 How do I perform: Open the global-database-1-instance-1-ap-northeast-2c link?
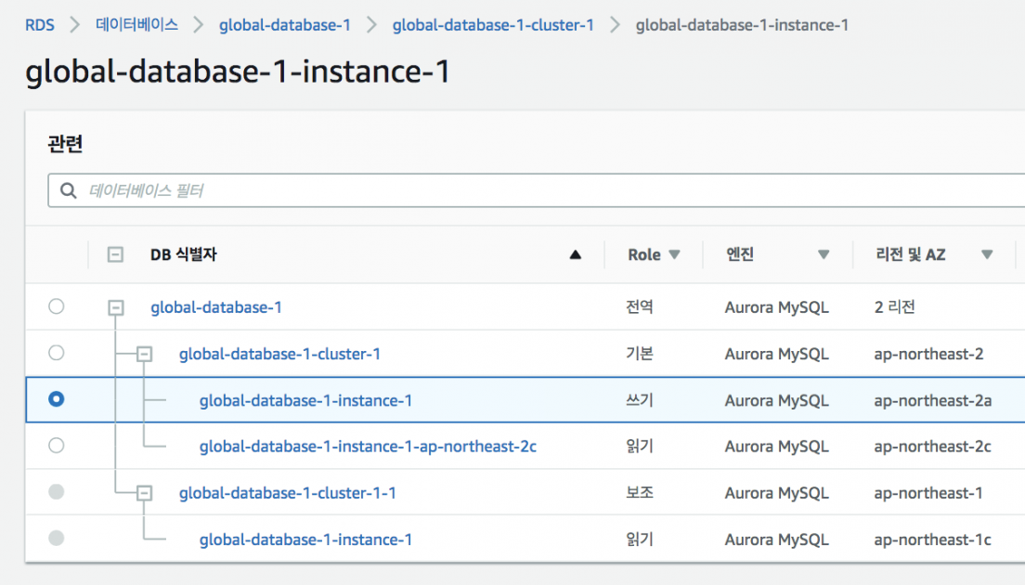point(368,446)
